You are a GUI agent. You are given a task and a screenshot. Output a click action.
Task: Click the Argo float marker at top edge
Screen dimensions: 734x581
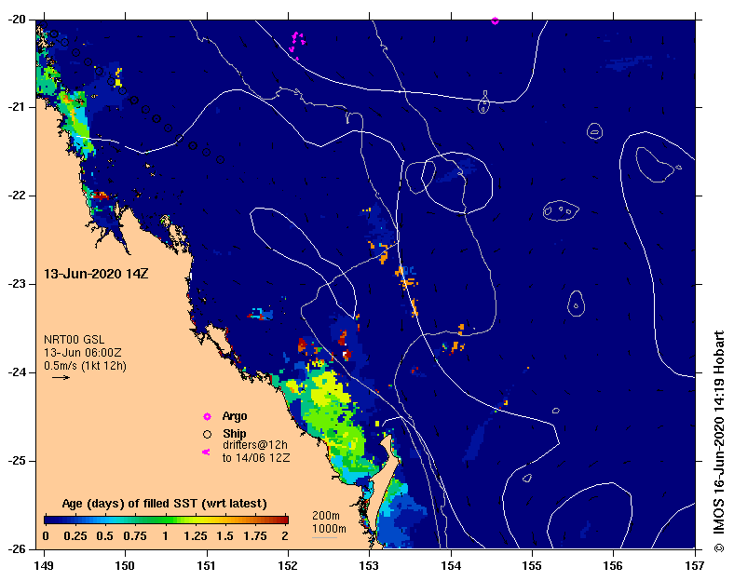[x=495, y=21]
